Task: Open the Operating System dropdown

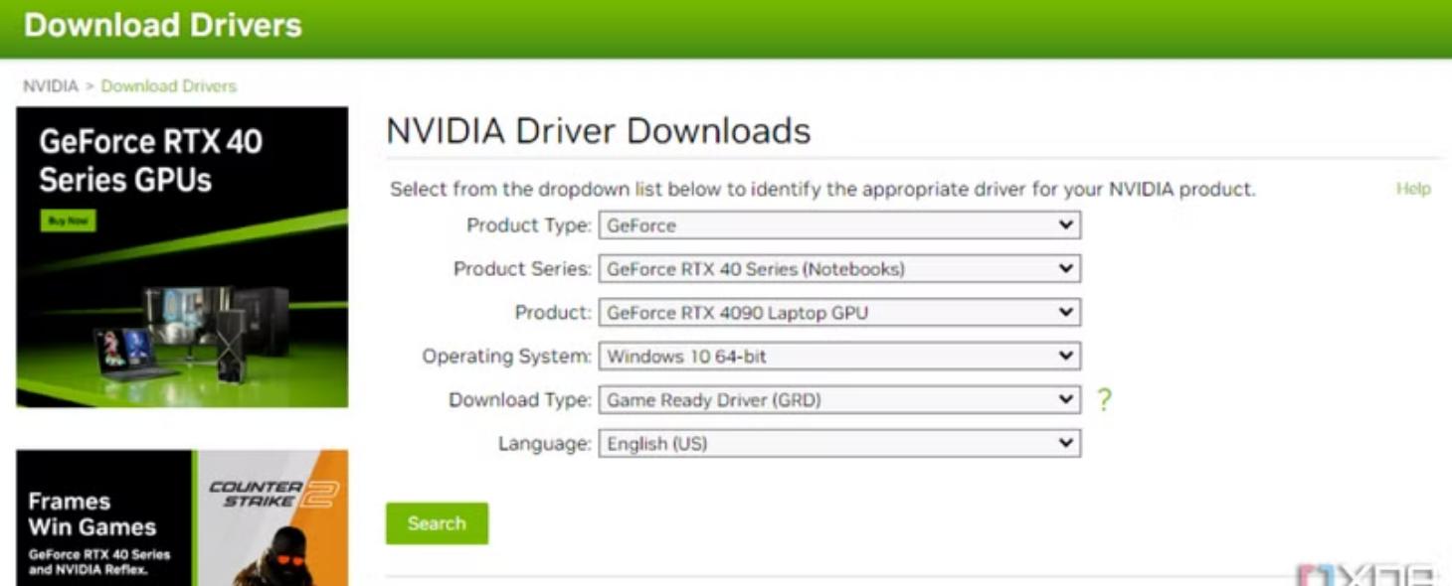Action: pos(839,357)
